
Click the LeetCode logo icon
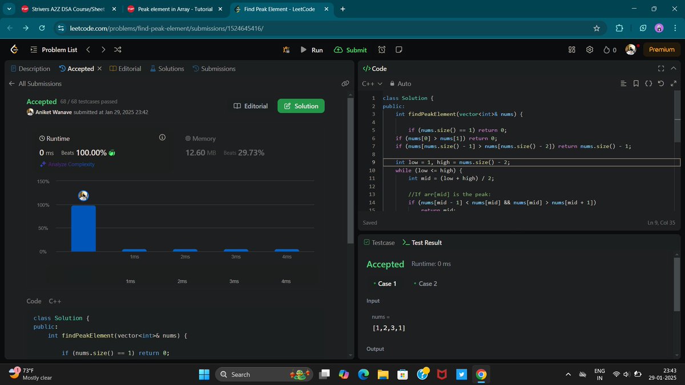(14, 50)
